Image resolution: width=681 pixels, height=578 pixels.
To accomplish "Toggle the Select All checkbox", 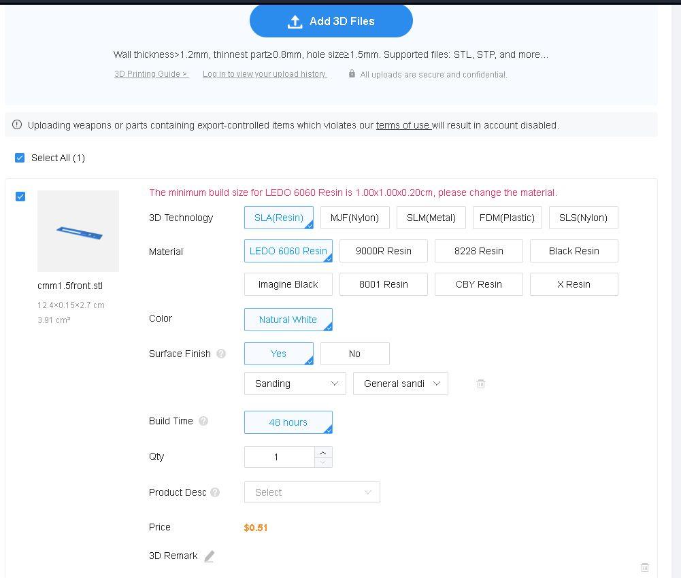I will pos(20,158).
